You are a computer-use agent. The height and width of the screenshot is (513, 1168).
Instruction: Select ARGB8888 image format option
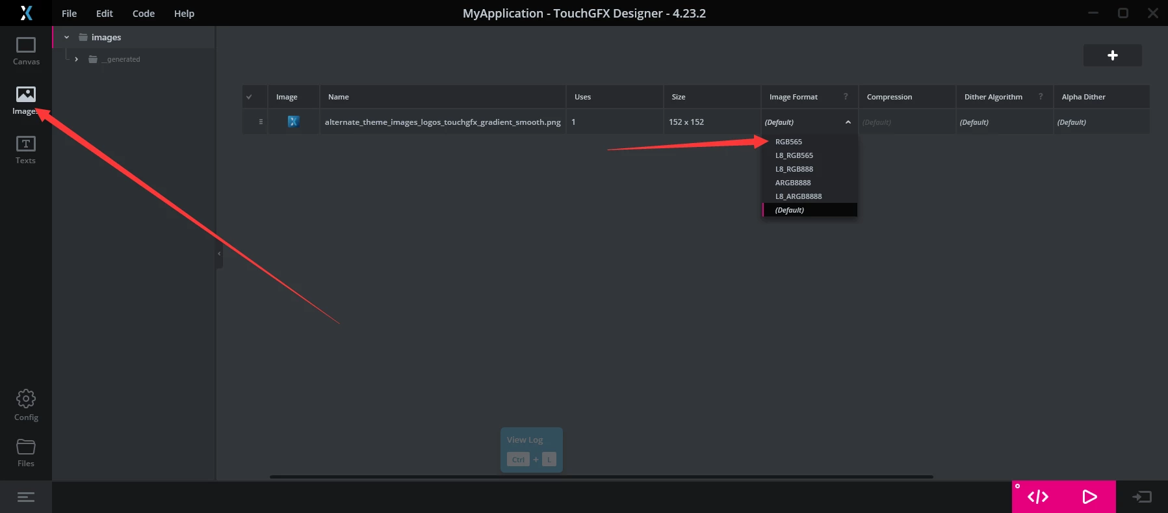coord(810,183)
